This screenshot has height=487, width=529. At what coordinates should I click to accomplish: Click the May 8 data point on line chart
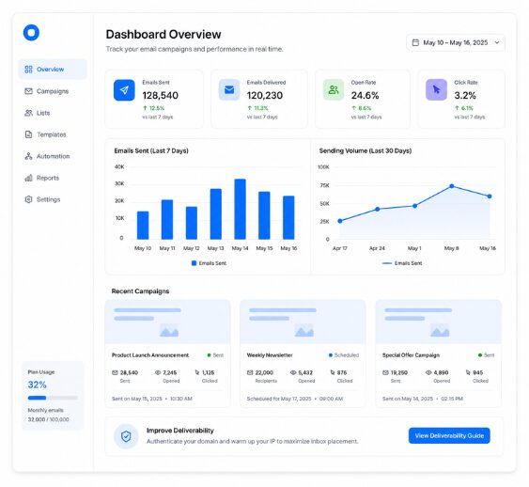coord(452,186)
